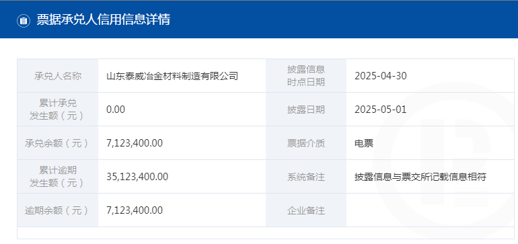Click the 逾期余额（元） label
This screenshot has height=244, width=518.
point(58,210)
